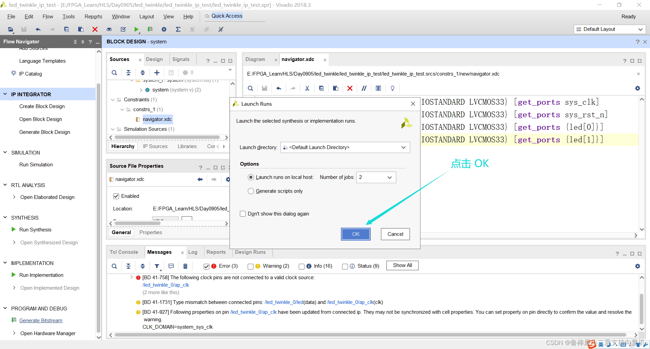Cut selection with scissors icon in editor
The height and width of the screenshot is (349, 650).
coord(307,88)
